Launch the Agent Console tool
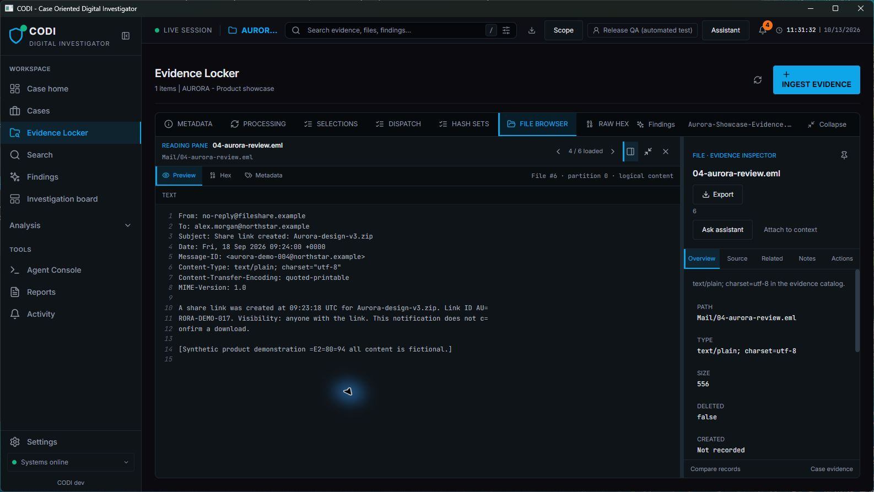This screenshot has height=492, width=874. pyautogui.click(x=71, y=270)
